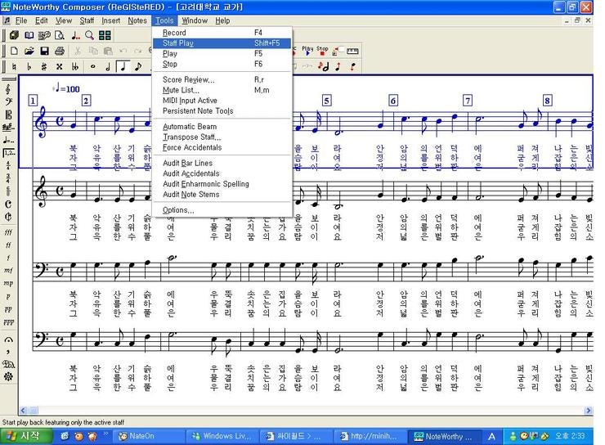605x445 pixels.
Task: Select Audit Bar Lines entry
Action: pos(222,163)
